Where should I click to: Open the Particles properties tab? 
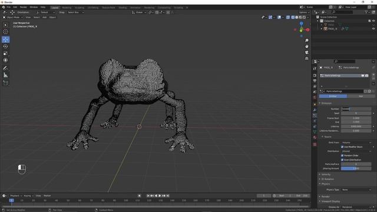pos(315,115)
